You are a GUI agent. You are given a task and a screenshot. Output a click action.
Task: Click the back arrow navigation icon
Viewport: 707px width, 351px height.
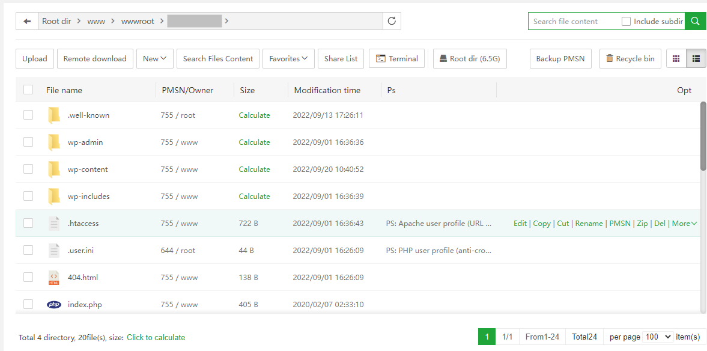click(27, 21)
